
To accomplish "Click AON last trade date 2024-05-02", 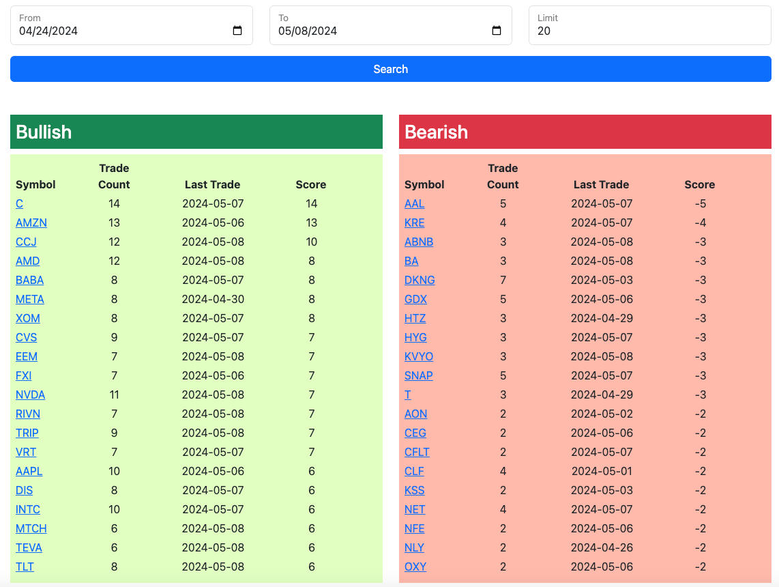I will 602,414.
